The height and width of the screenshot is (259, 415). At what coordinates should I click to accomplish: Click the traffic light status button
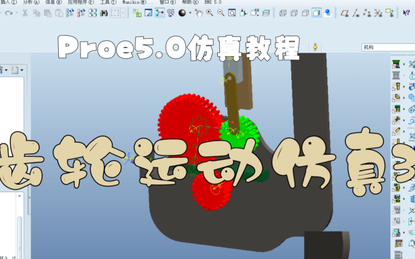click(x=315, y=47)
